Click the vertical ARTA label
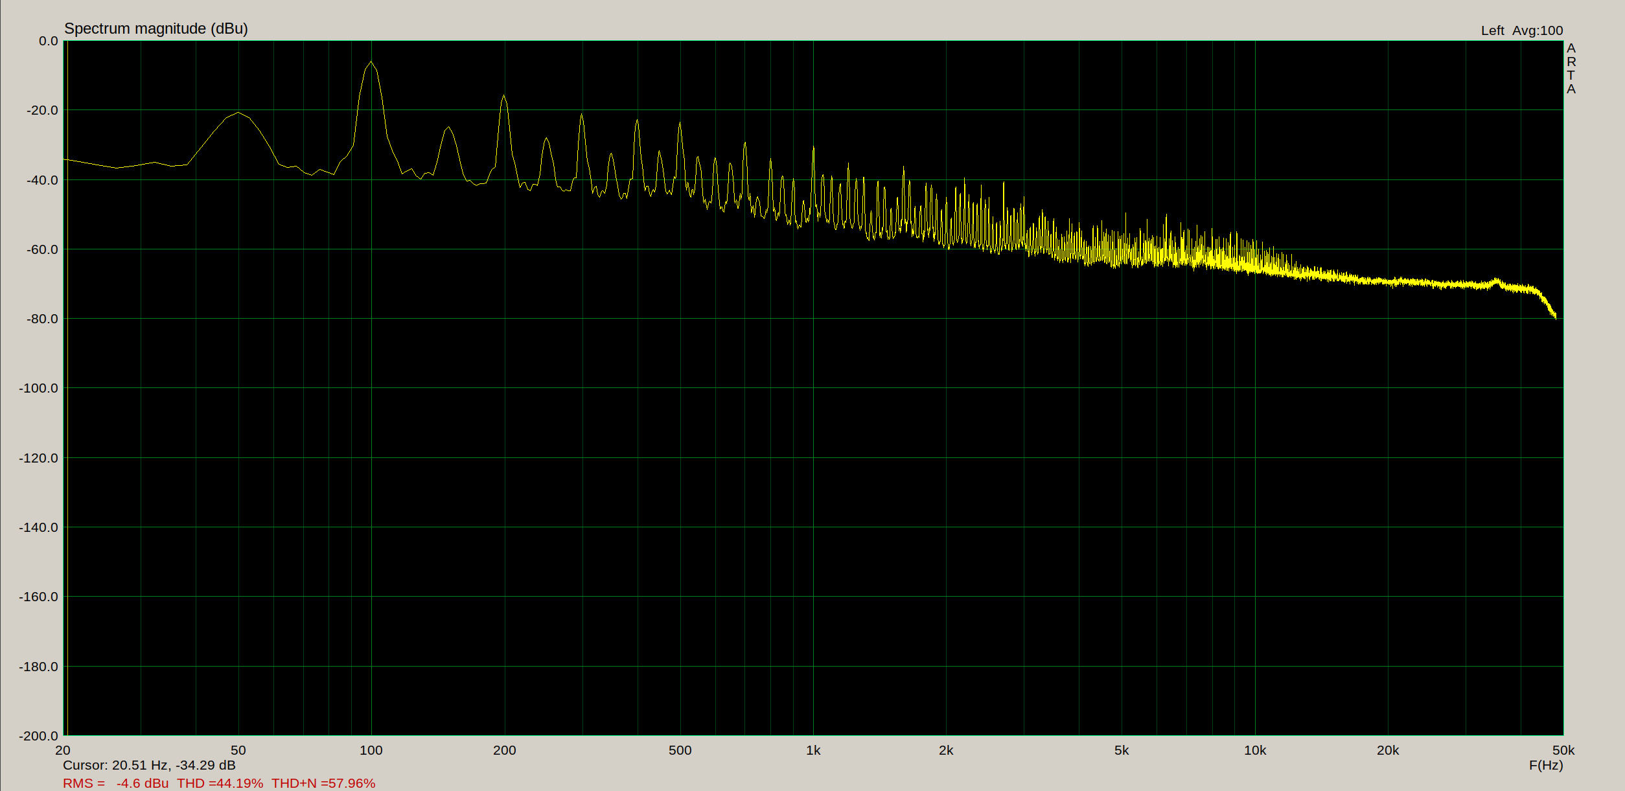The height and width of the screenshot is (791, 1625). [1571, 69]
